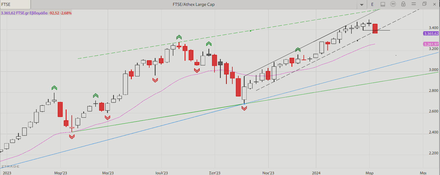Toggle the chart lock padlock icon
This screenshot has width=440, height=175.
pyautogui.click(x=403, y=4)
